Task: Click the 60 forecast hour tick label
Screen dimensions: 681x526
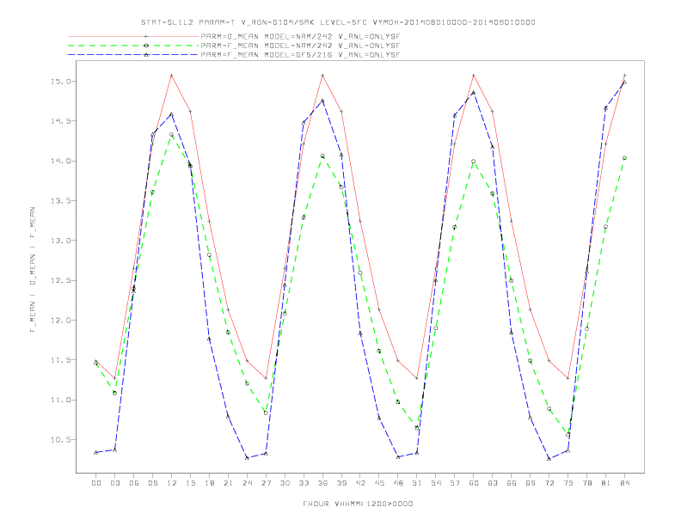Action: click(x=474, y=483)
